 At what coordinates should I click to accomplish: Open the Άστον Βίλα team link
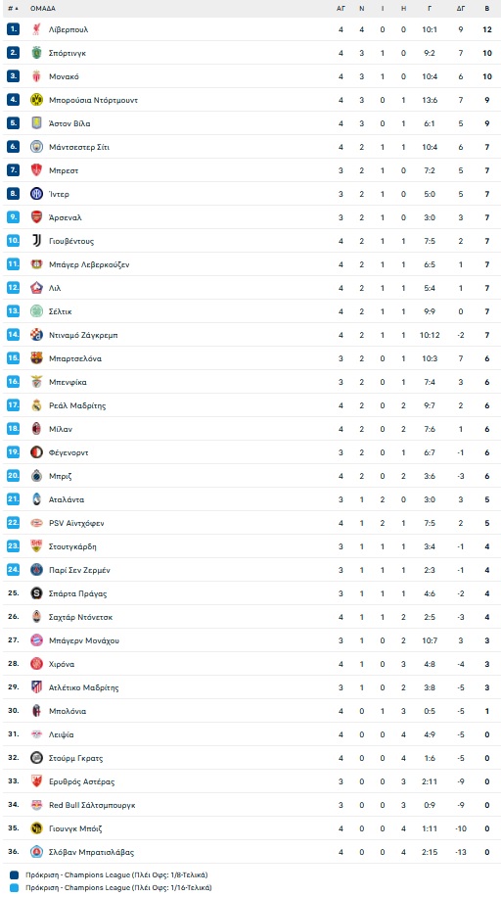[69, 123]
